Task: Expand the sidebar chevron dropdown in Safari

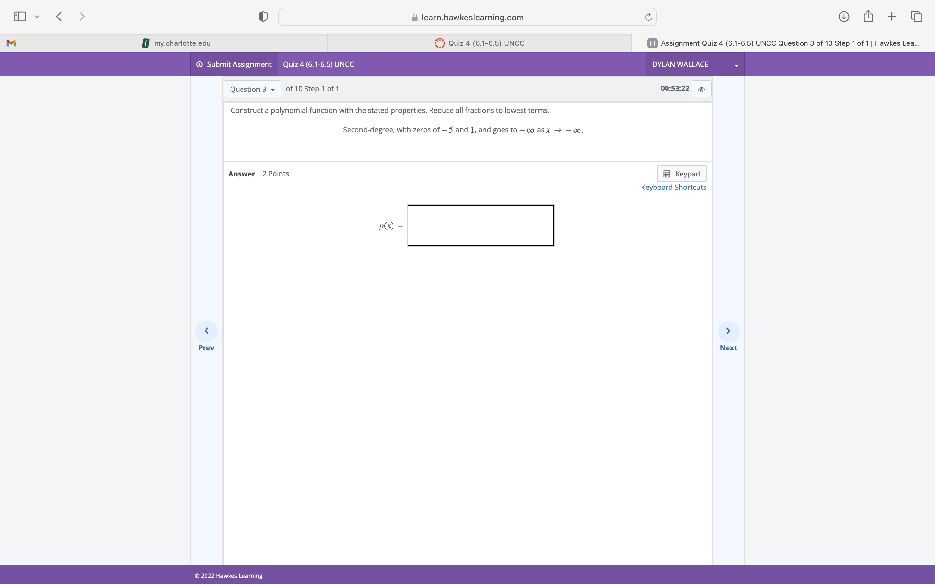Action: [37, 17]
